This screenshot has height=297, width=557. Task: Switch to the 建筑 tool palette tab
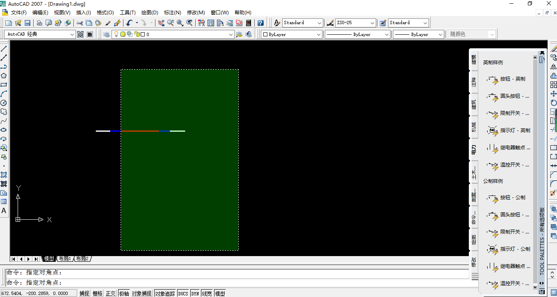474,105
